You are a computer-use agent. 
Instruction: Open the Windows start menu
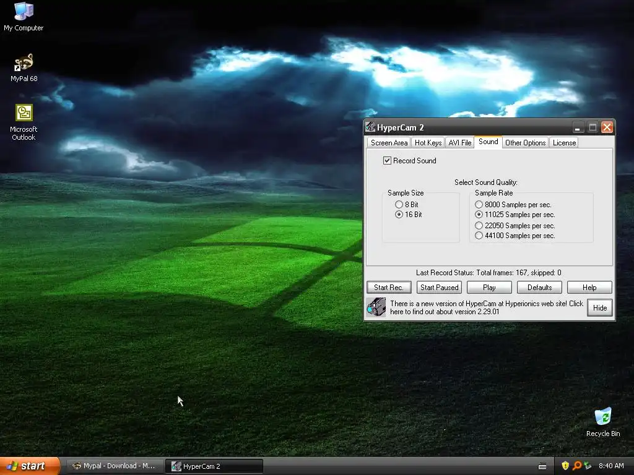(x=30, y=466)
